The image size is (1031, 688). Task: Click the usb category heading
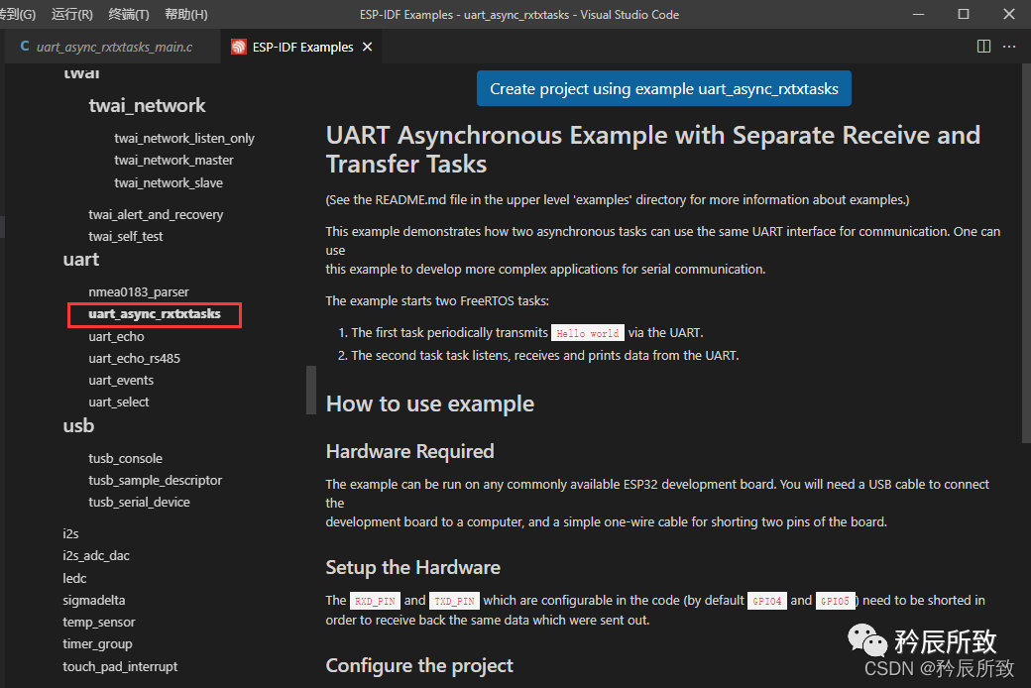tap(78, 426)
